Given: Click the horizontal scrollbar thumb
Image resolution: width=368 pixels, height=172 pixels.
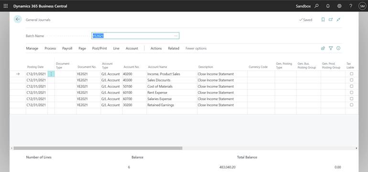Looking at the screenshot, I should (98, 148).
